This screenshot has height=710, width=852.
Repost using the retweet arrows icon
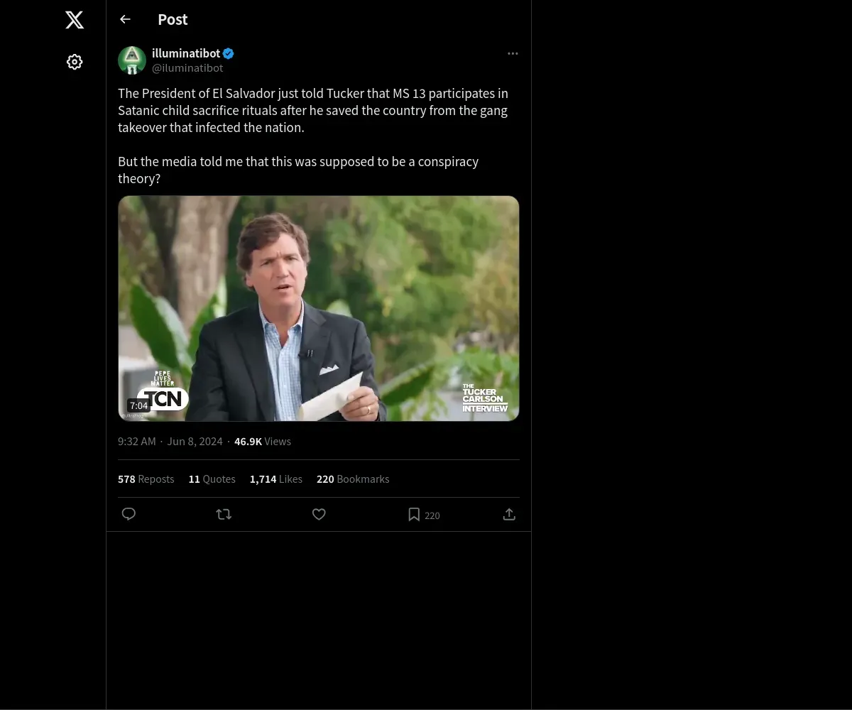[x=224, y=514]
